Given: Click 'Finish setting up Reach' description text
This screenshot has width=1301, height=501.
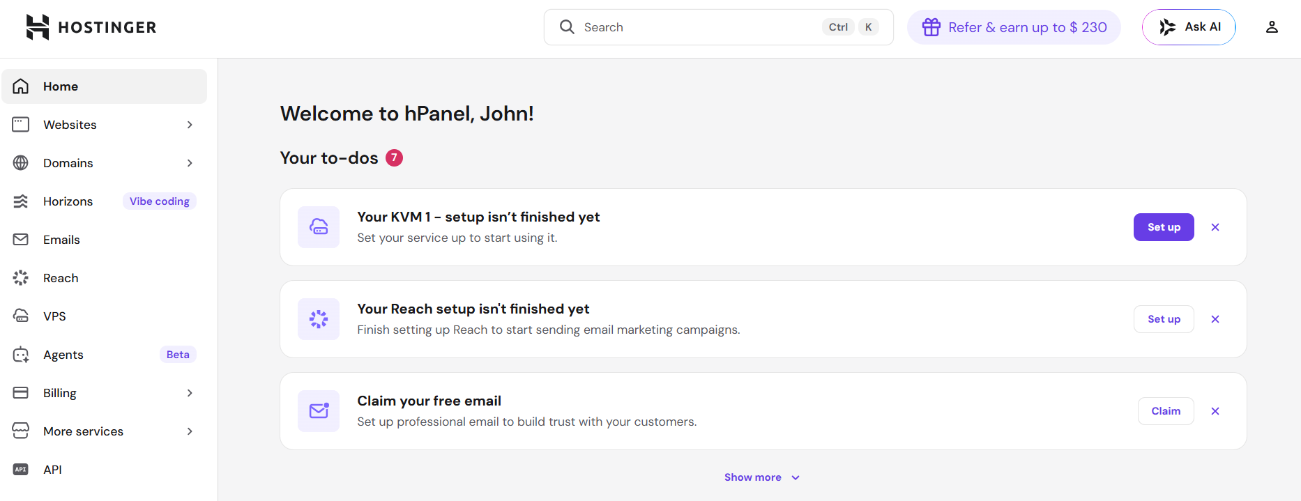Looking at the screenshot, I should tap(549, 330).
